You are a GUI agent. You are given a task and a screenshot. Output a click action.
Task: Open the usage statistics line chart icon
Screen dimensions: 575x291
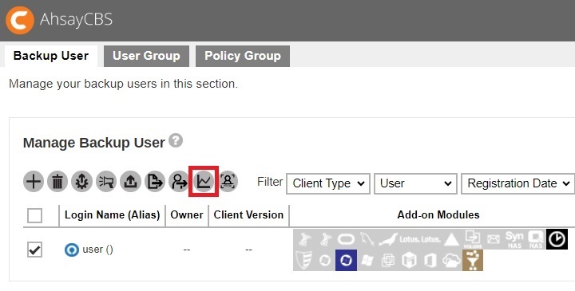[204, 182]
